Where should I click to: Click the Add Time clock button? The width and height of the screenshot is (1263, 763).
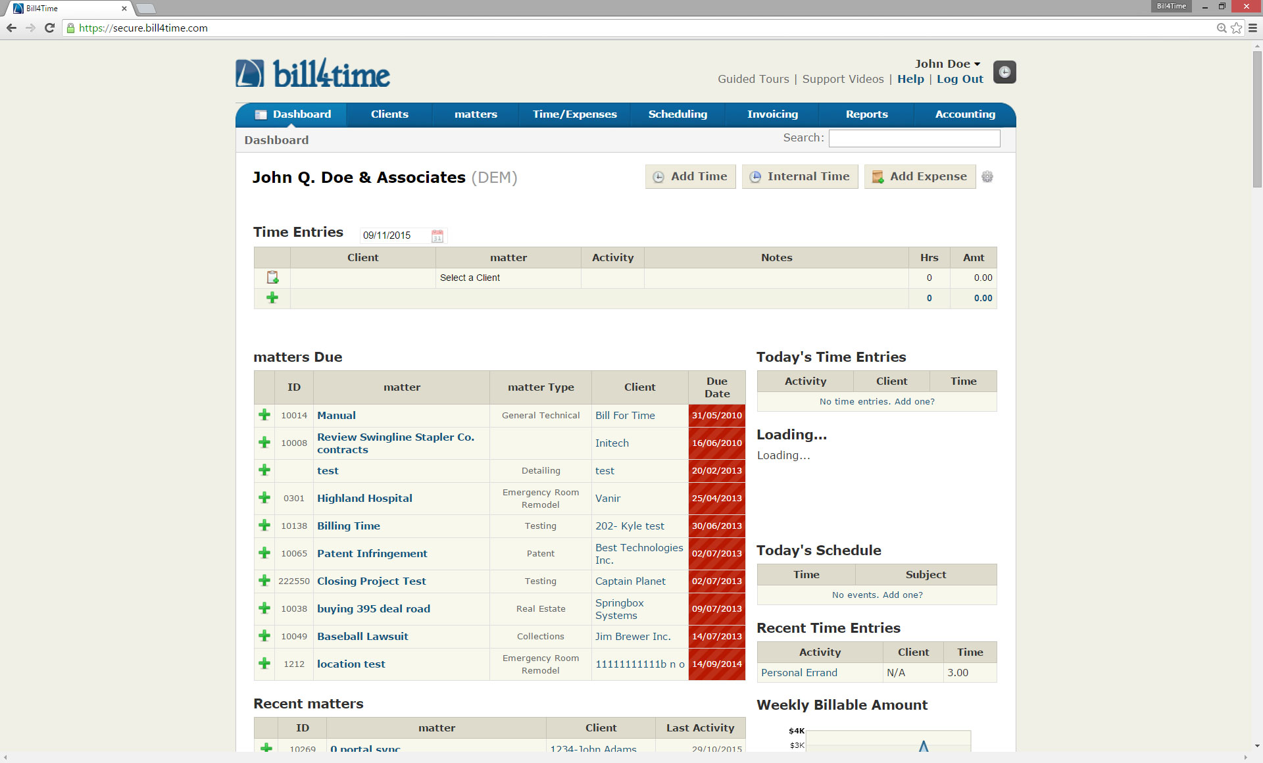(690, 176)
